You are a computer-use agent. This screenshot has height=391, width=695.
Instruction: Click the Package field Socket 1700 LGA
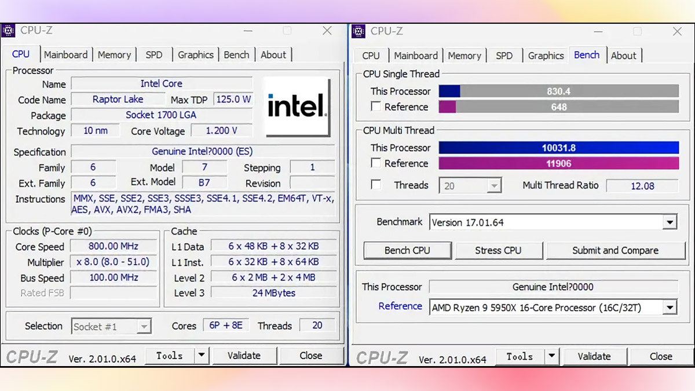[x=162, y=115]
